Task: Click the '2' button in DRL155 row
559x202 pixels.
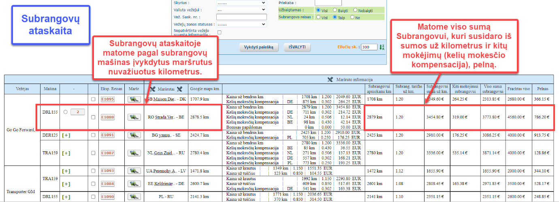Action: (77, 112)
